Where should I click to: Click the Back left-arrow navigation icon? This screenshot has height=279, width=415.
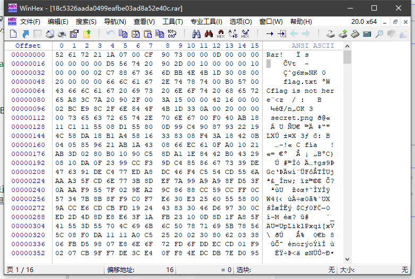[294, 34]
